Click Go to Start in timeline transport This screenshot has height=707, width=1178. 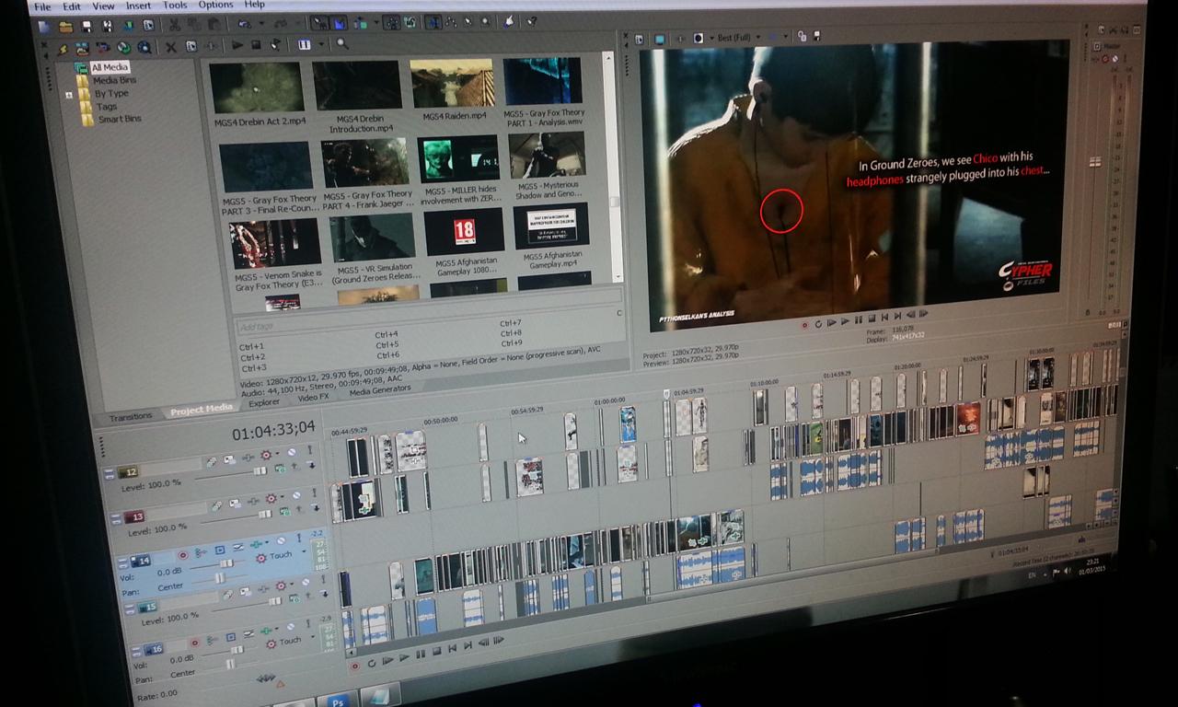tap(453, 648)
